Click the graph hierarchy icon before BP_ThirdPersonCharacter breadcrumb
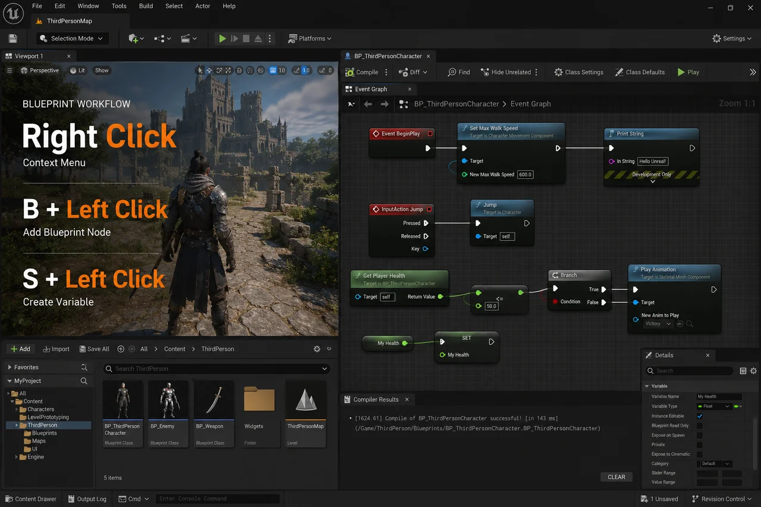 (404, 104)
